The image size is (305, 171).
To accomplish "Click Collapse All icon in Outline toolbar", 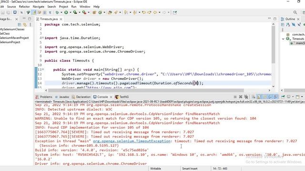I will pos(283,25).
